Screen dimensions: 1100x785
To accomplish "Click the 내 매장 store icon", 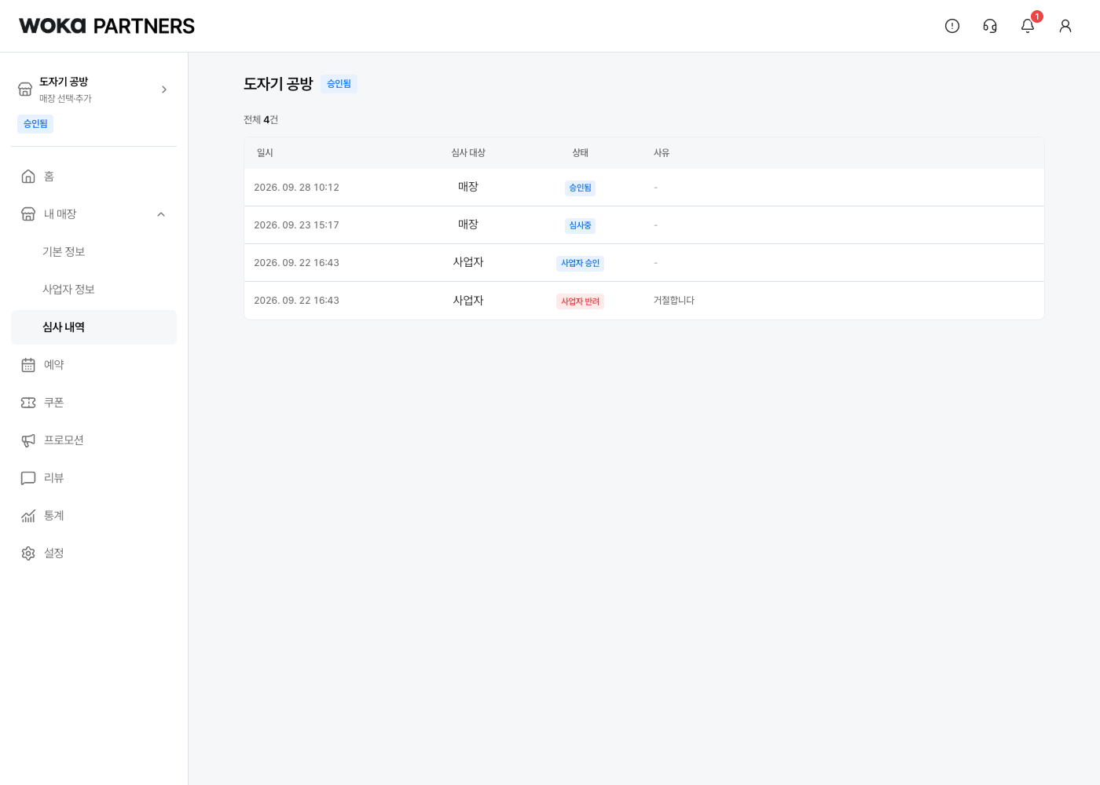I will (28, 214).
